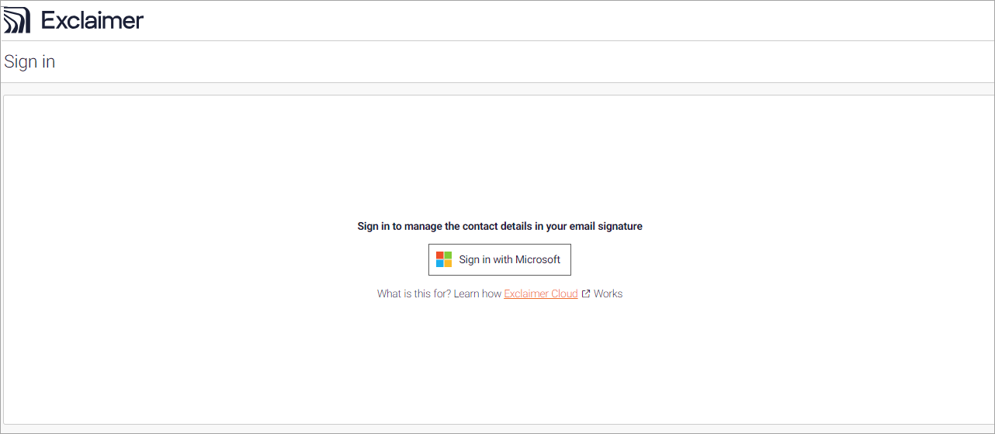This screenshot has width=995, height=434.
Task: Click the Microsoft logo in sign-in button
Action: click(x=444, y=259)
